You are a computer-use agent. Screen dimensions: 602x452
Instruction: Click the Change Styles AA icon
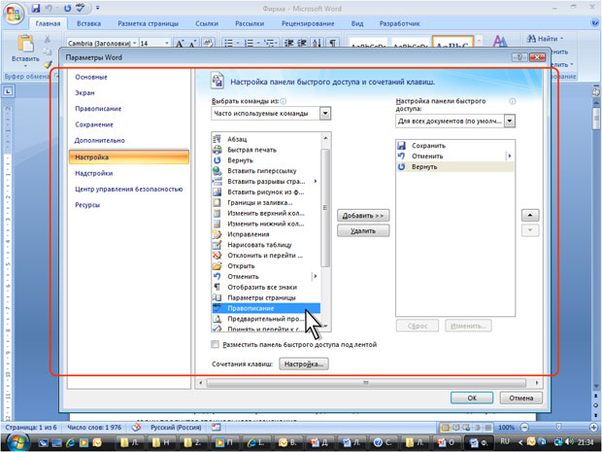pos(500,42)
